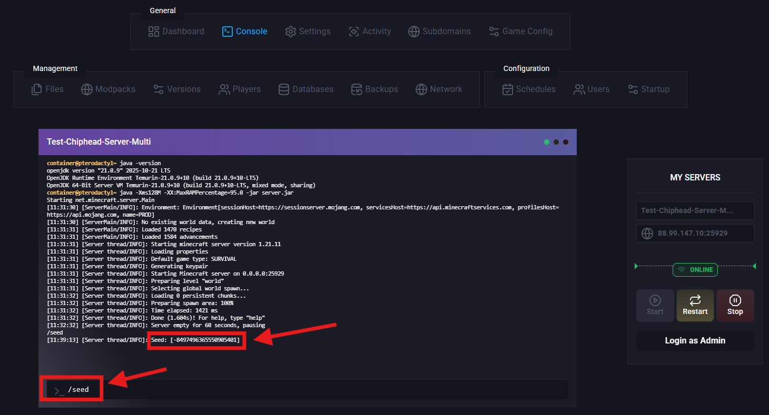
Task: Click the Databases cylinder icon
Action: coord(284,89)
